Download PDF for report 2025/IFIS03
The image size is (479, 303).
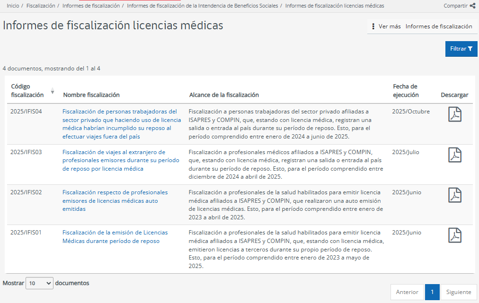454,155
